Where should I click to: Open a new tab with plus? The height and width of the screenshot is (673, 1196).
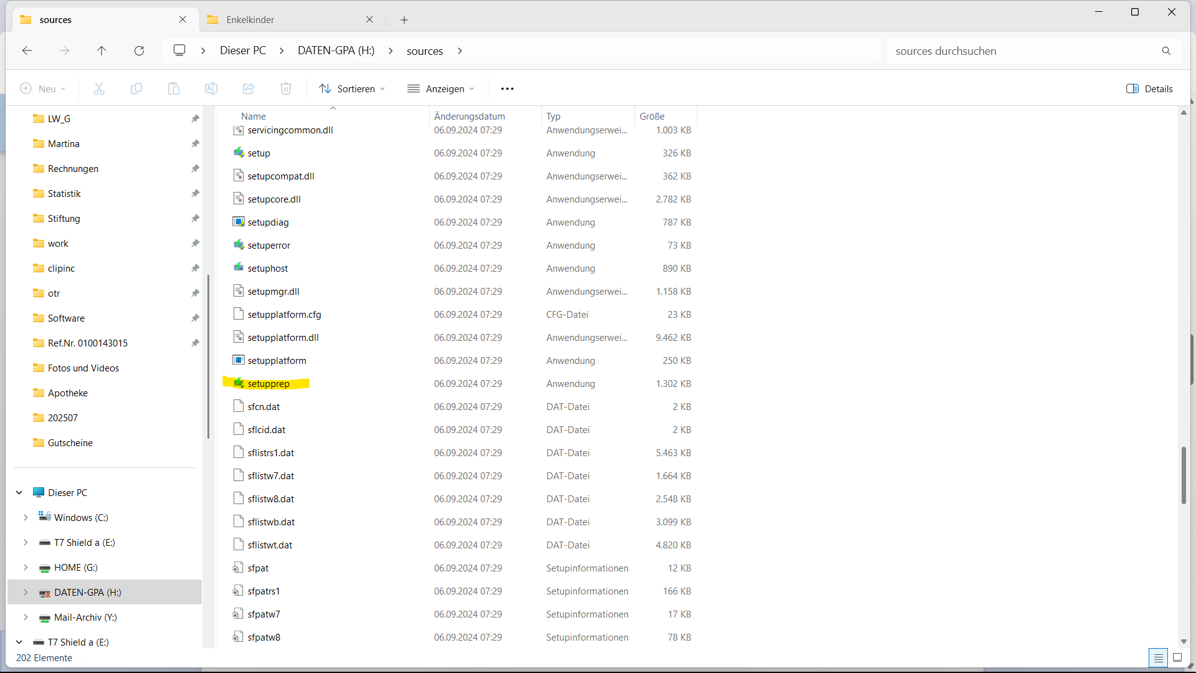(x=404, y=20)
